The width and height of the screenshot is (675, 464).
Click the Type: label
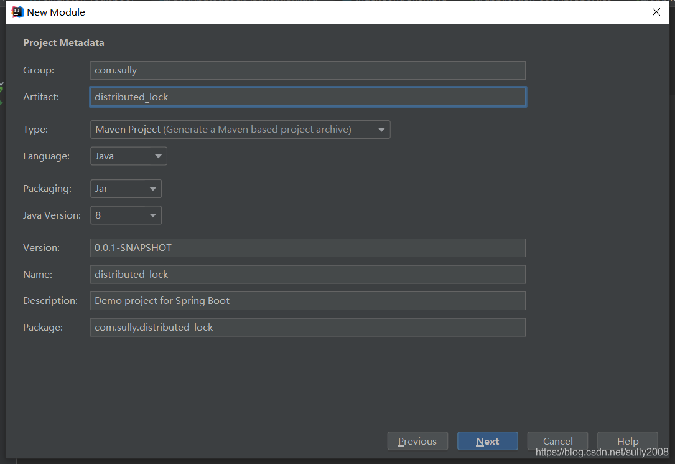pyautogui.click(x=35, y=130)
